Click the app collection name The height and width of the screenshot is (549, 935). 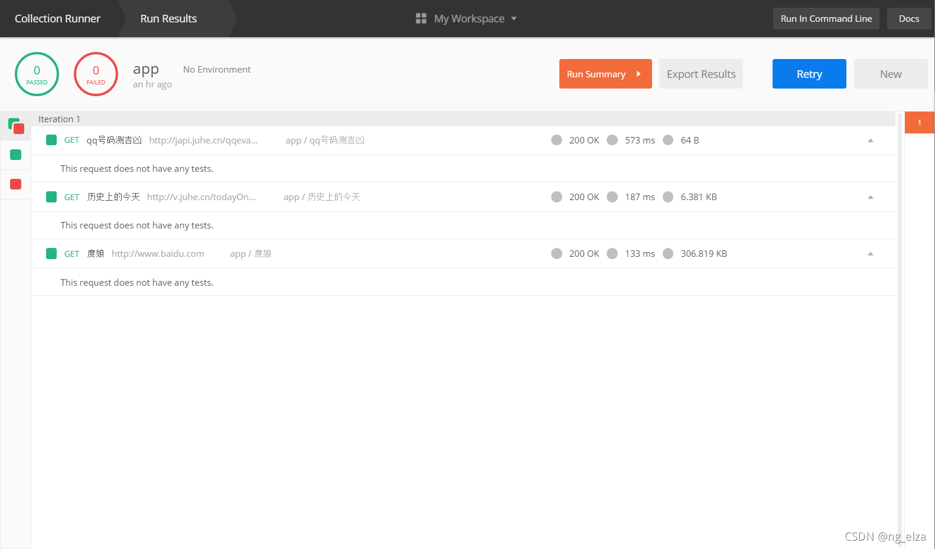point(146,69)
